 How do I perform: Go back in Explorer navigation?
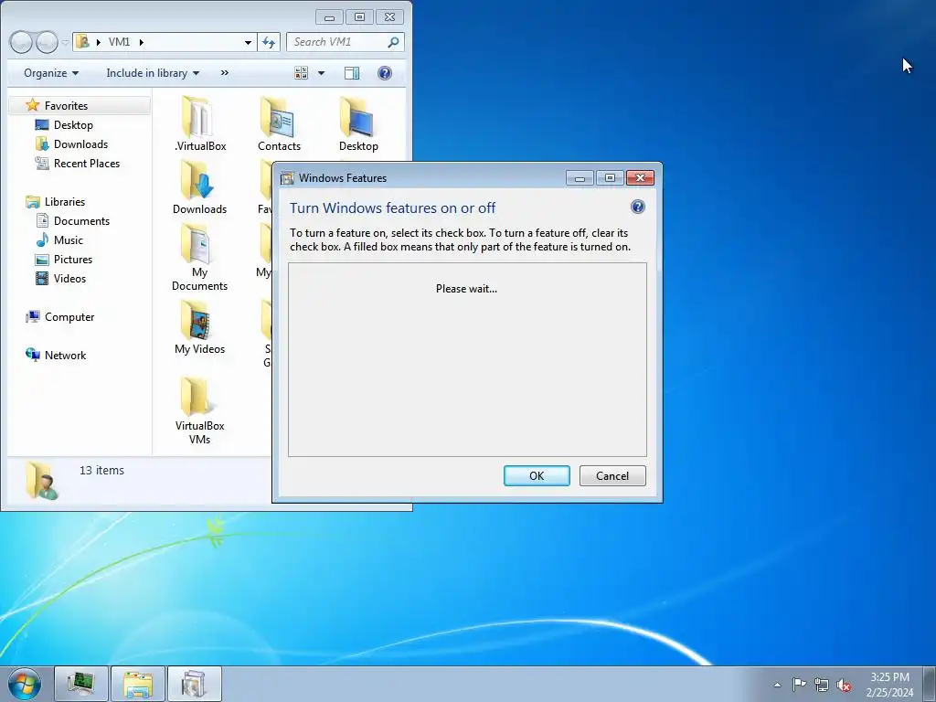click(x=21, y=42)
